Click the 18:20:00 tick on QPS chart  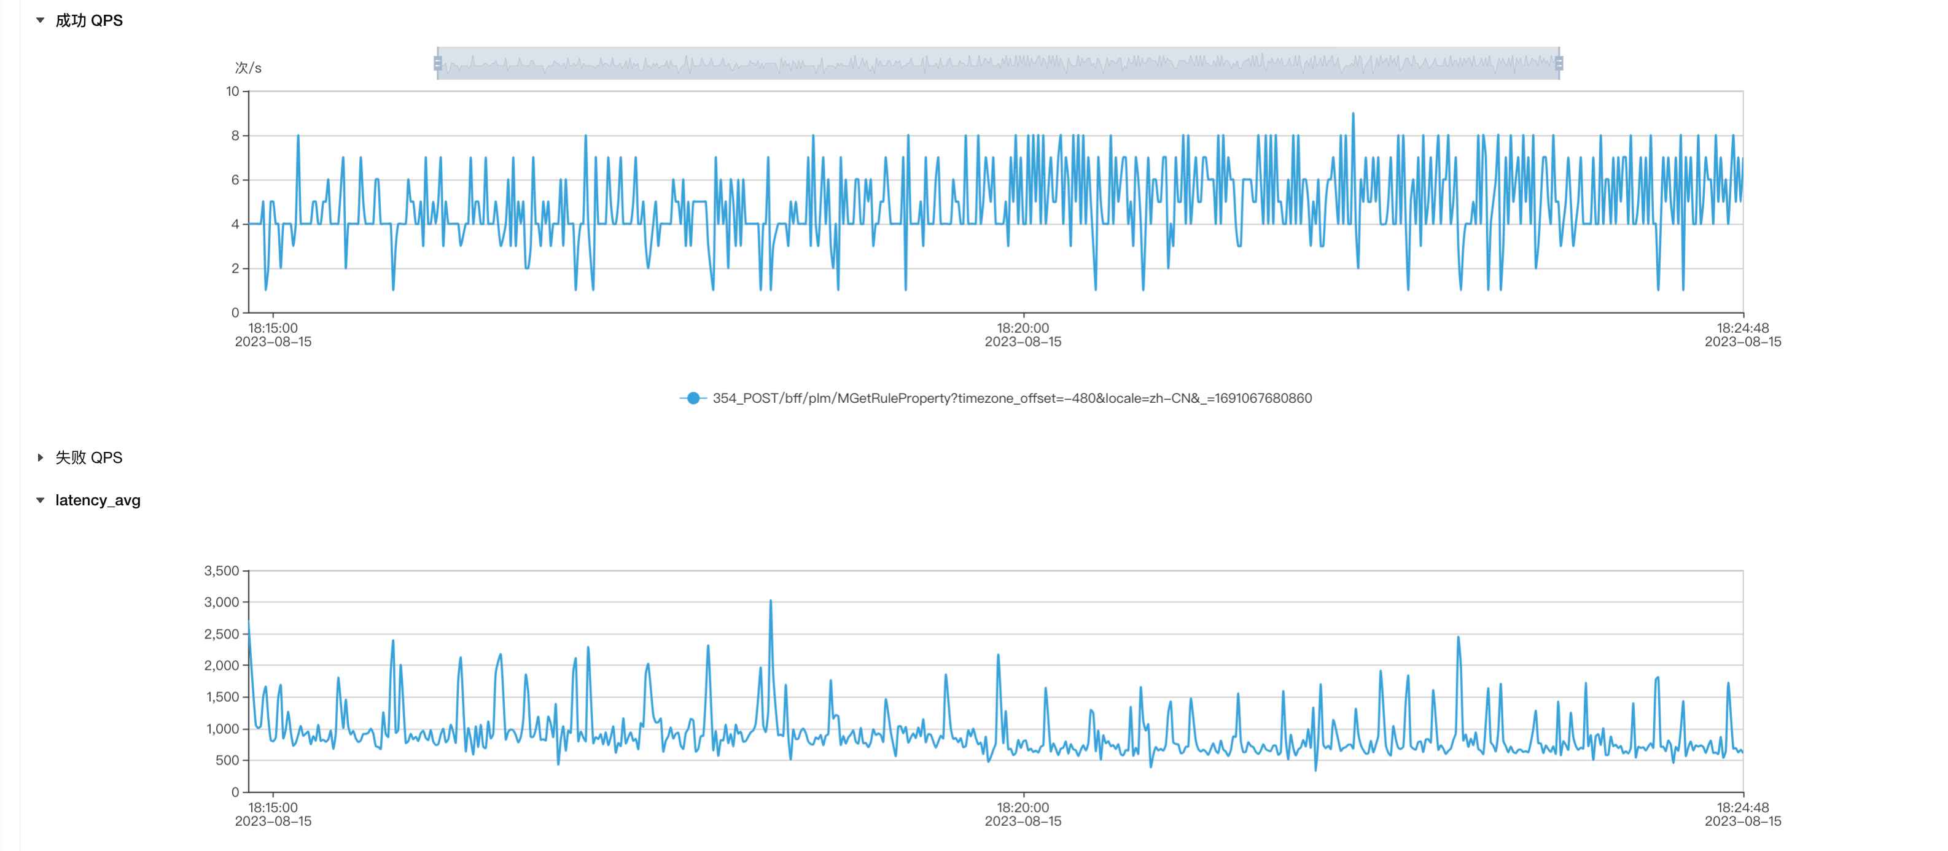click(1023, 328)
